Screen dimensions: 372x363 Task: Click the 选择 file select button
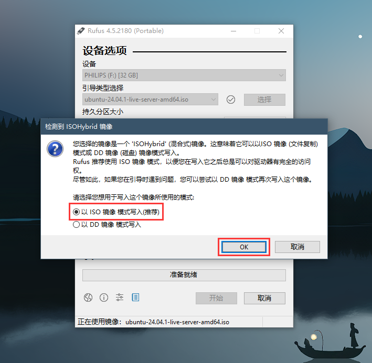click(x=264, y=100)
